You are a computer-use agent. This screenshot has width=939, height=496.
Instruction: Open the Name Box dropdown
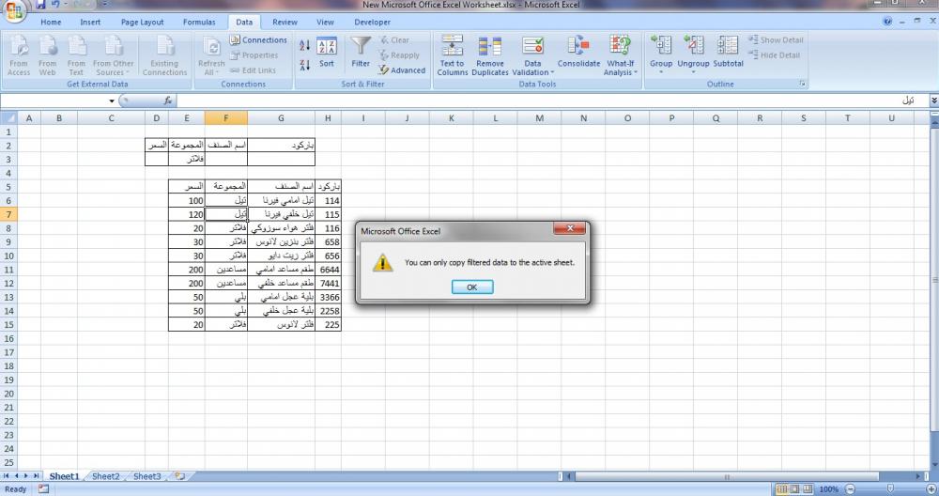pos(112,101)
